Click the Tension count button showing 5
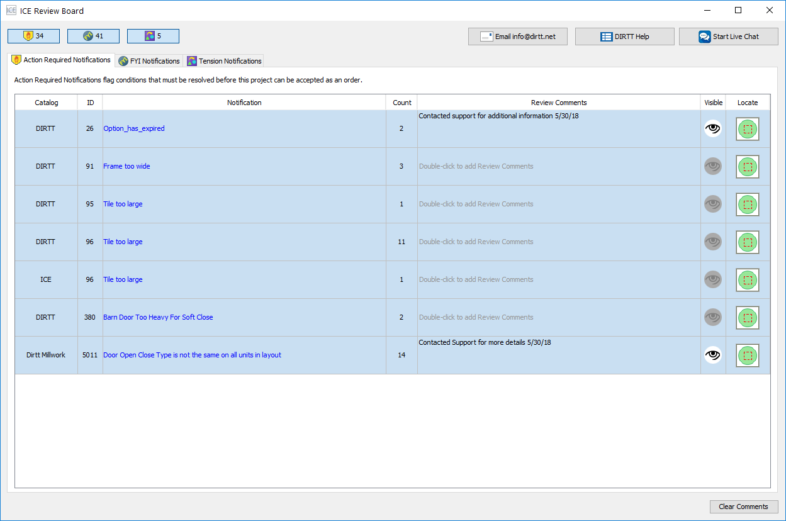Image resolution: width=786 pixels, height=521 pixels. point(153,36)
